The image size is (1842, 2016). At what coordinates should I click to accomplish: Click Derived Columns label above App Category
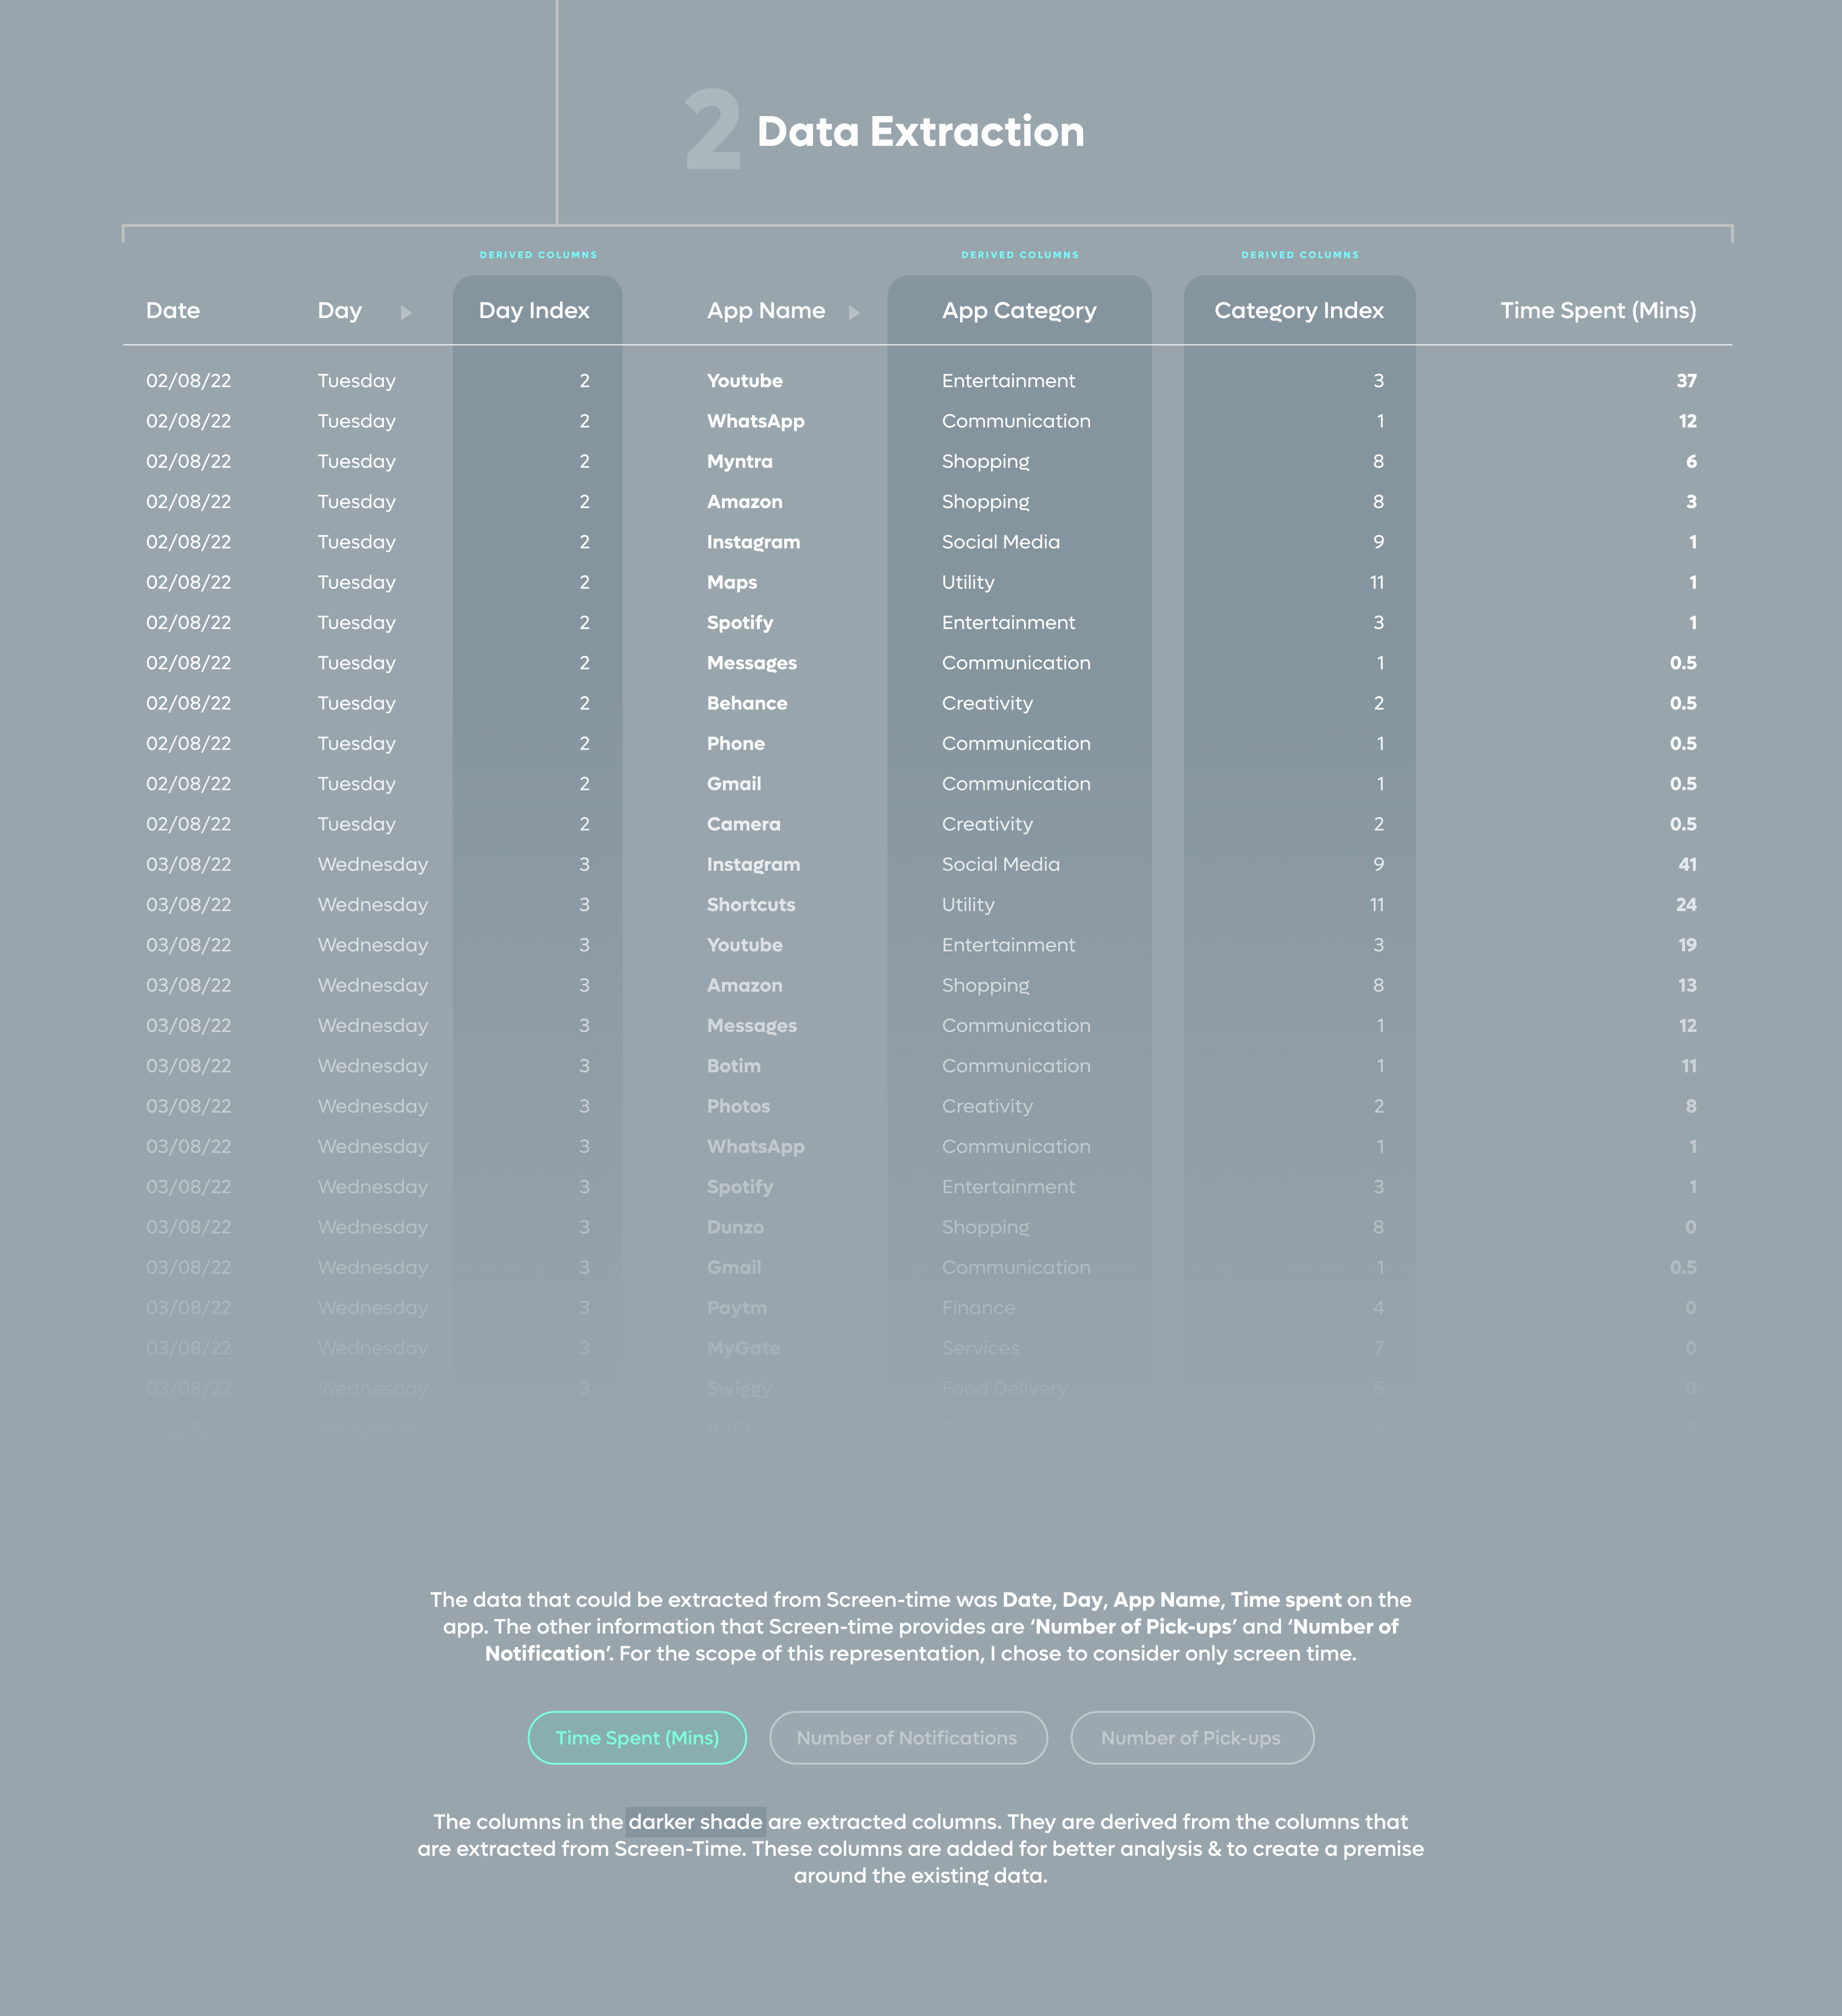coord(1020,255)
